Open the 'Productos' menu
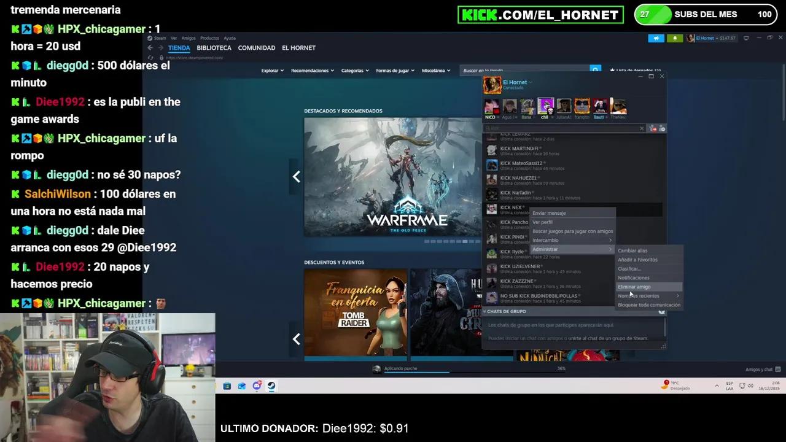The height and width of the screenshot is (442, 786). pyautogui.click(x=209, y=38)
